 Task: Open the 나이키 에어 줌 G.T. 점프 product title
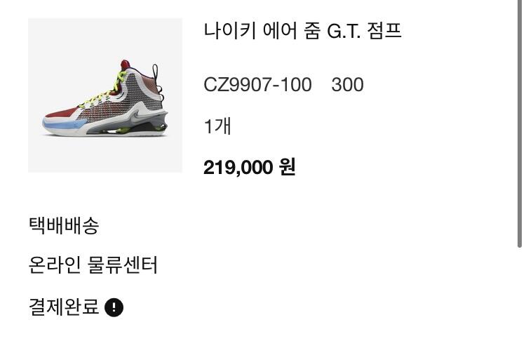[x=302, y=31]
